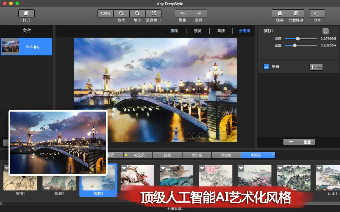Screen dimensions: 340x212
Task: Open 批量保存 batch save
Action: pyautogui.click(x=296, y=13)
